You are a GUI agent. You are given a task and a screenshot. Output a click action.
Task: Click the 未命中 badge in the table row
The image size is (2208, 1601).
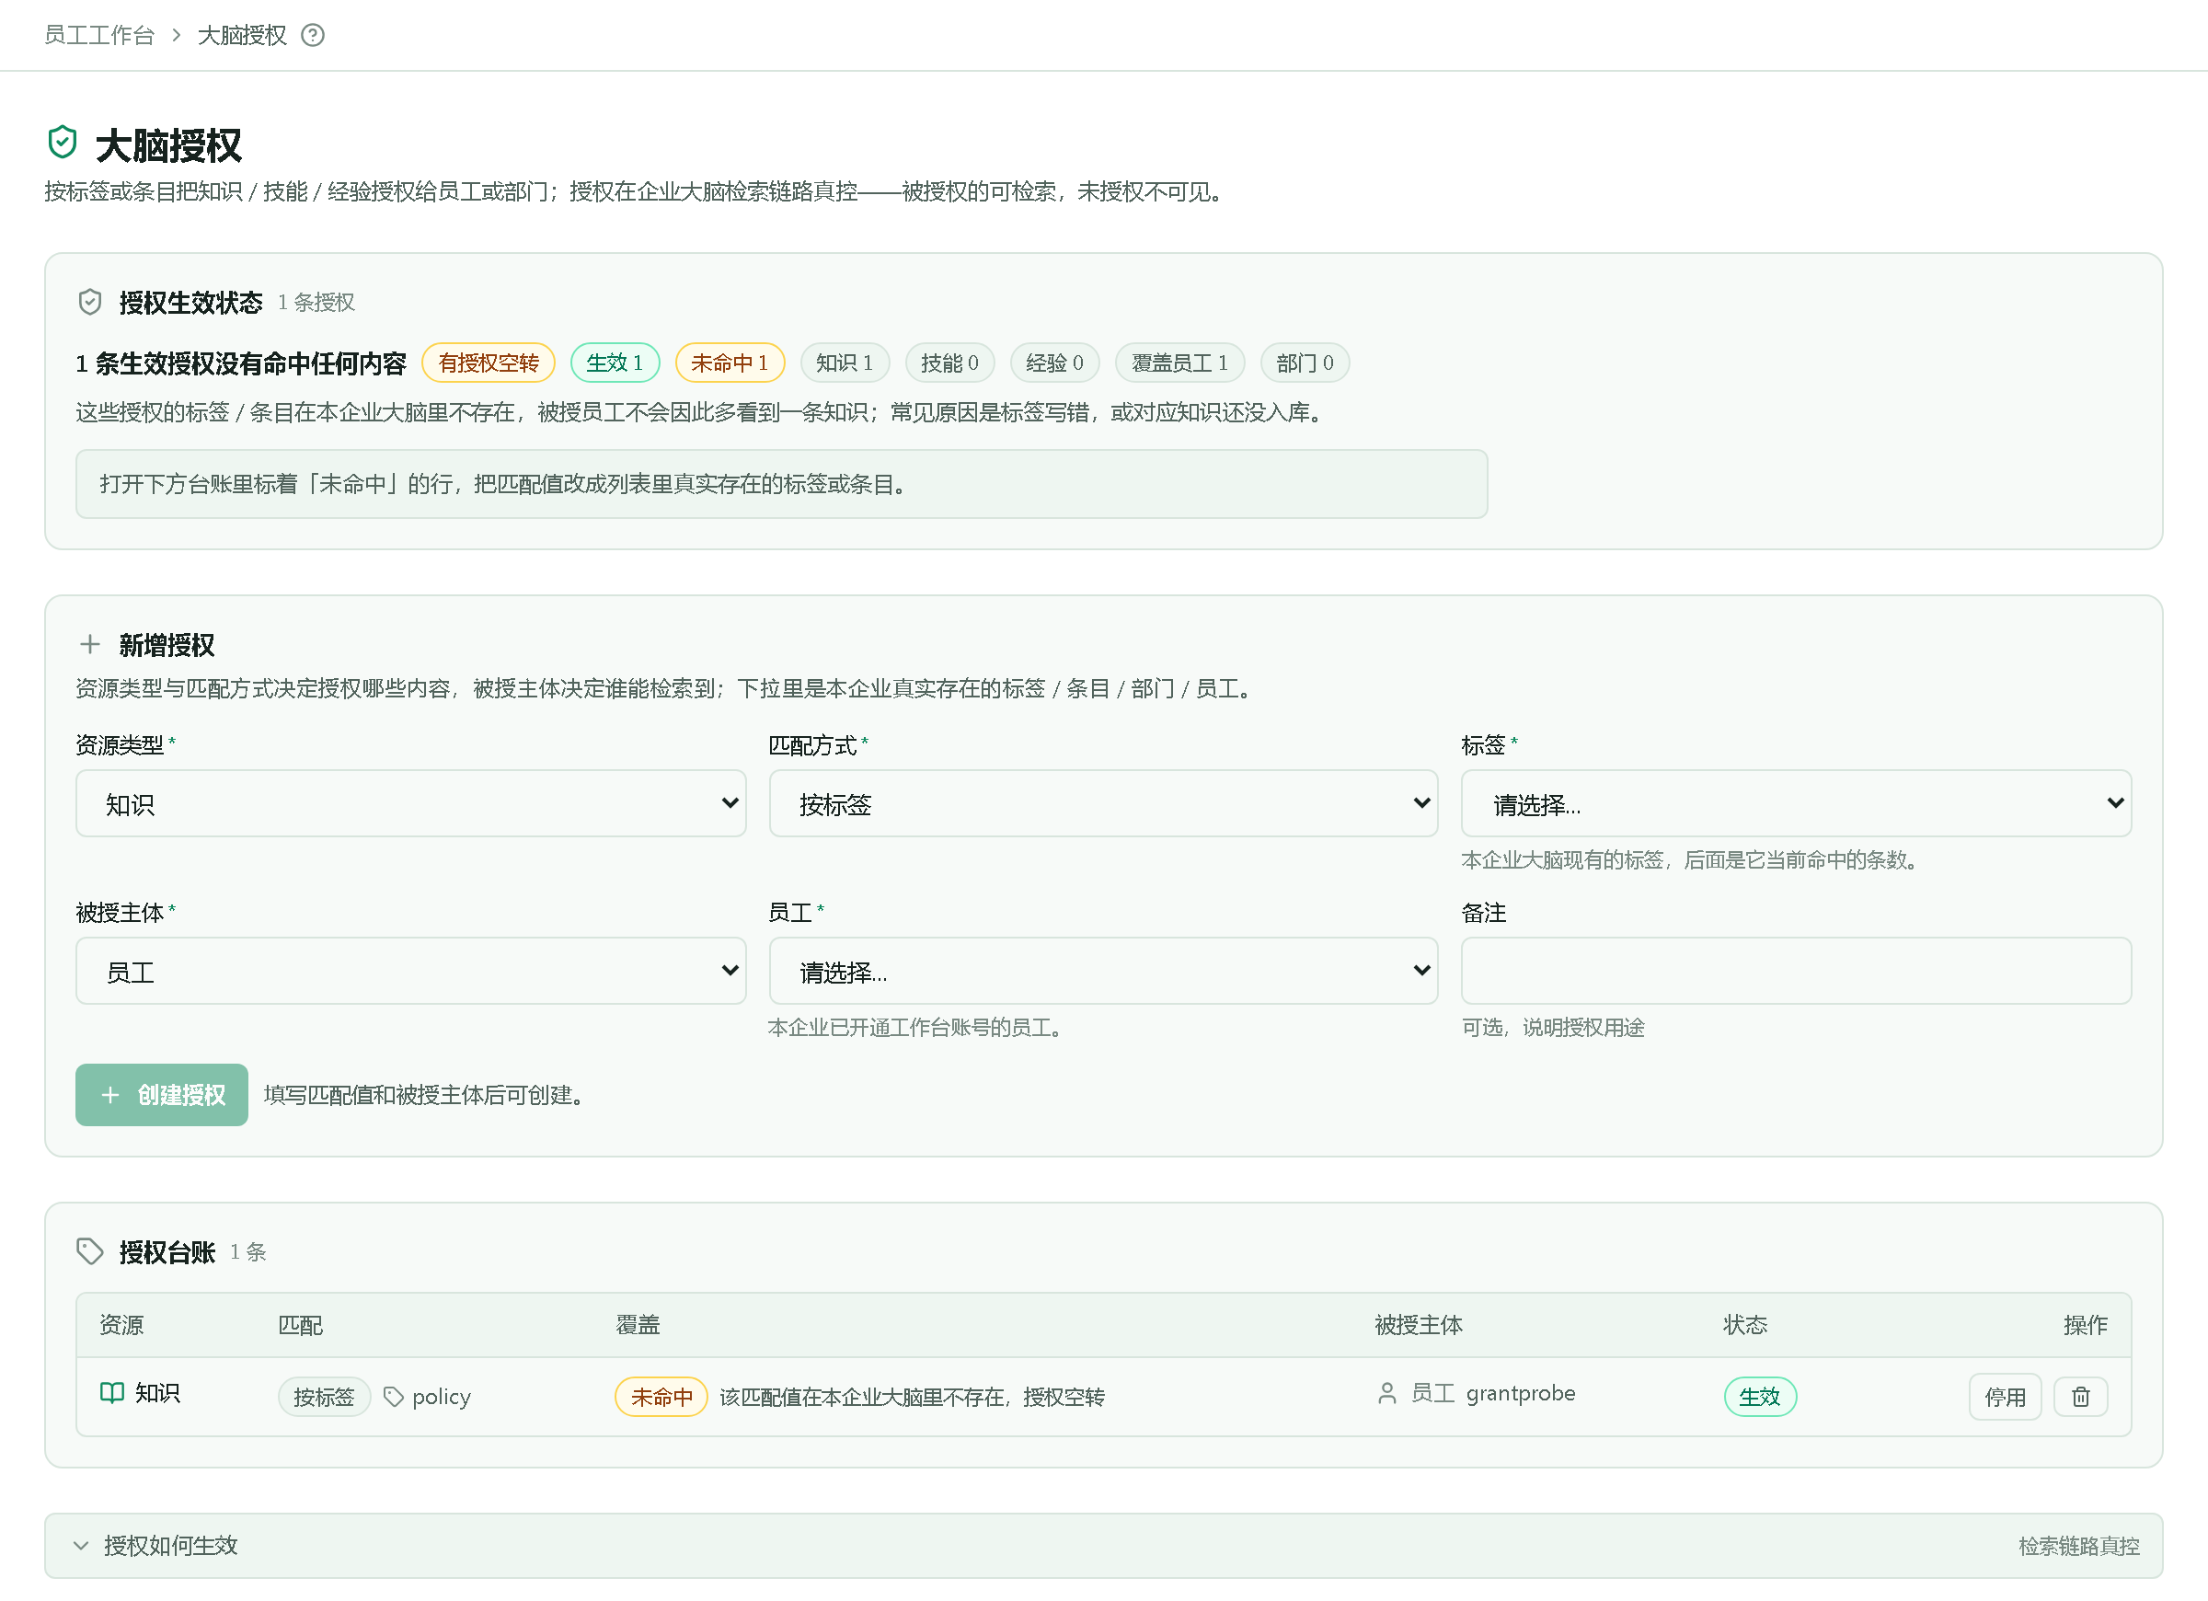661,1397
